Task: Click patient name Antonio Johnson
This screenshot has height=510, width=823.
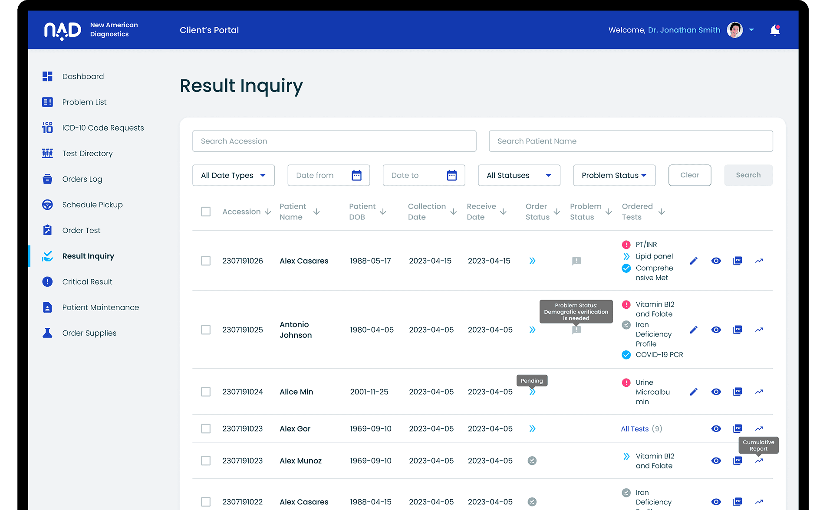Action: tap(296, 330)
